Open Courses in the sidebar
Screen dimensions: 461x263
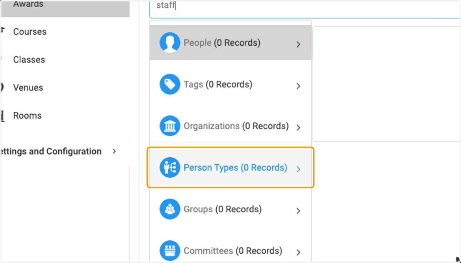[x=30, y=31]
